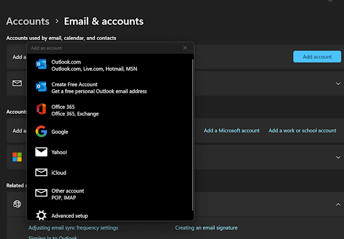Click the Create Free Account Outlook icon
The height and width of the screenshot is (239, 344).
(41, 86)
